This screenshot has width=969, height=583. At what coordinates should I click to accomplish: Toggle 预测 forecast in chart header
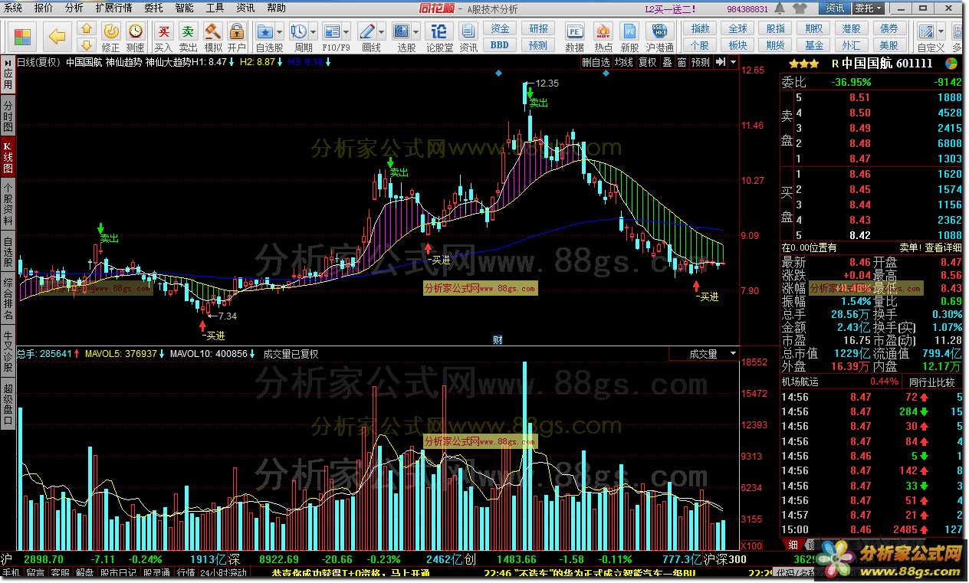tap(701, 62)
